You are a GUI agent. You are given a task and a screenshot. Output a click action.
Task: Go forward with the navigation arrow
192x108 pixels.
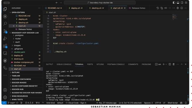pos(61,3)
